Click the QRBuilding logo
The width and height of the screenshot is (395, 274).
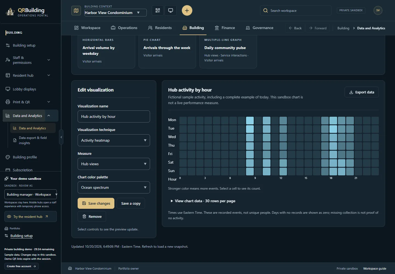(x=27, y=12)
